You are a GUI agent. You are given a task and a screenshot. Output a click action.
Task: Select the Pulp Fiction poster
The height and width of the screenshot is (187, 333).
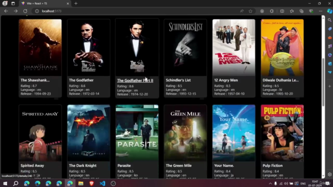pos(282,133)
